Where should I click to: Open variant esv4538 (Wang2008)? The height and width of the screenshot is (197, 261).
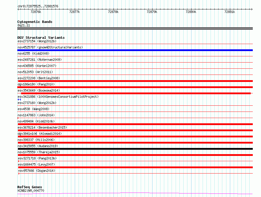(33, 109)
